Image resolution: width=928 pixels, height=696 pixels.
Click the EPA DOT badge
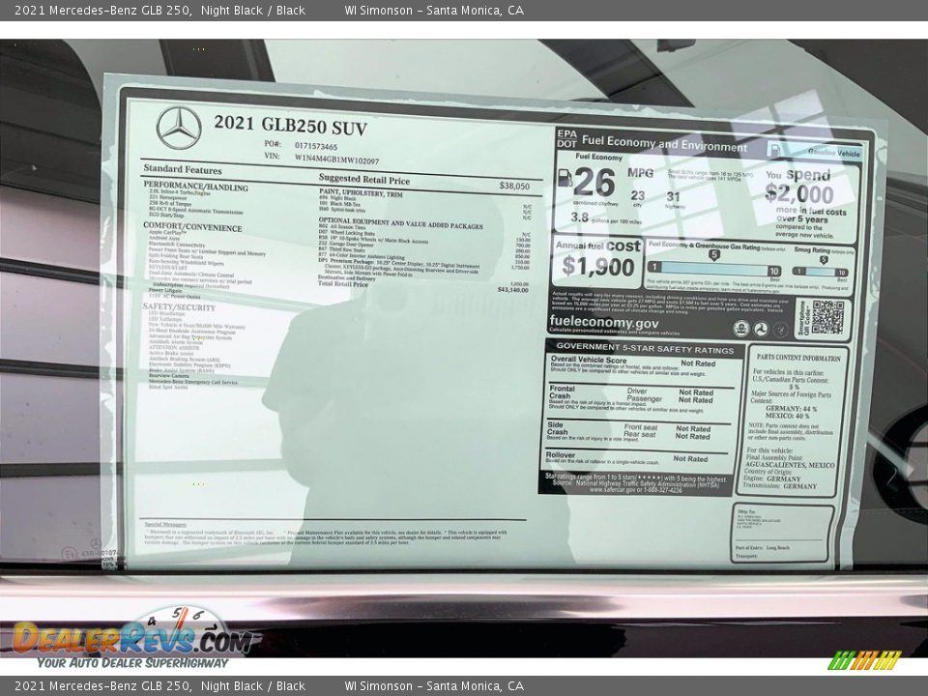[566, 138]
